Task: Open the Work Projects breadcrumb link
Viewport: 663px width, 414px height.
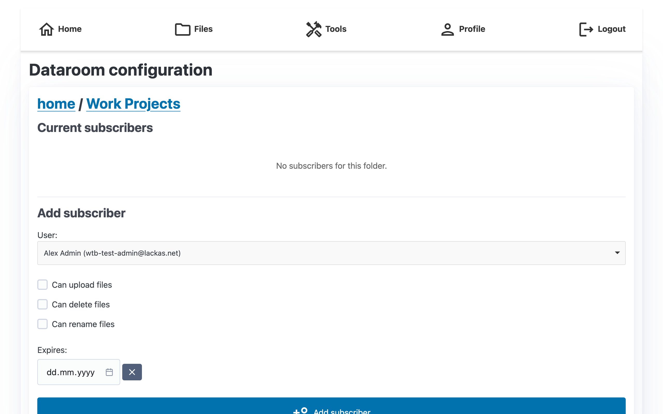Action: [133, 104]
